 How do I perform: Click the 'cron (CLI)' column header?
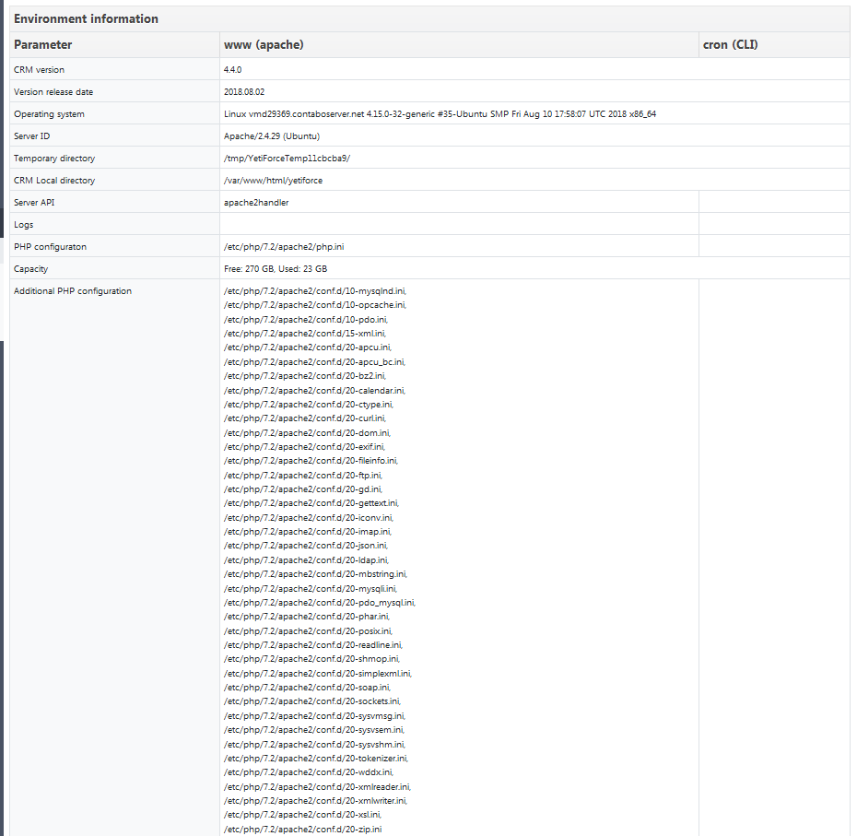[x=730, y=45]
